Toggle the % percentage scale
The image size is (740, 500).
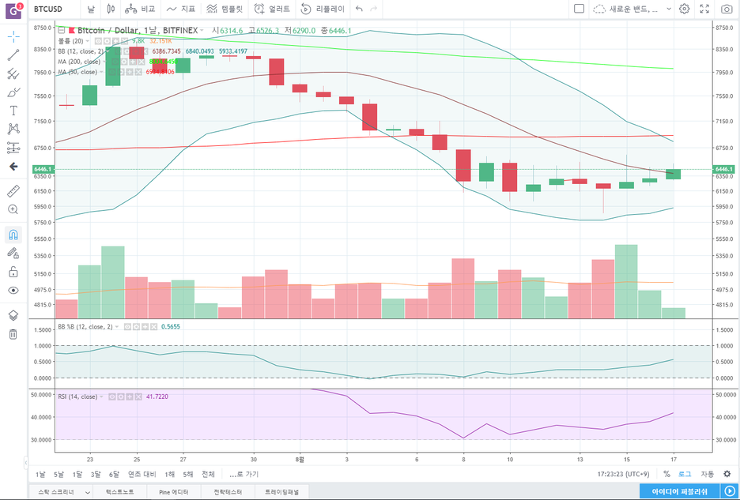pyautogui.click(x=666, y=474)
